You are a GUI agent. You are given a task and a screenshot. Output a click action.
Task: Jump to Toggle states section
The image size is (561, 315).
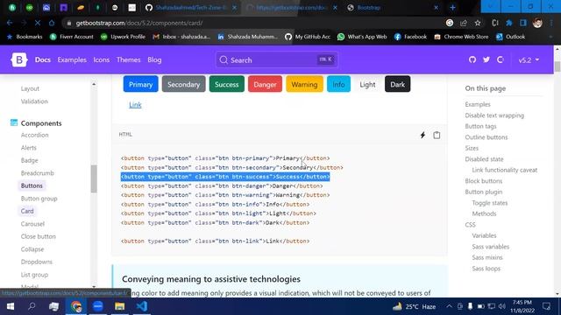[x=489, y=203]
